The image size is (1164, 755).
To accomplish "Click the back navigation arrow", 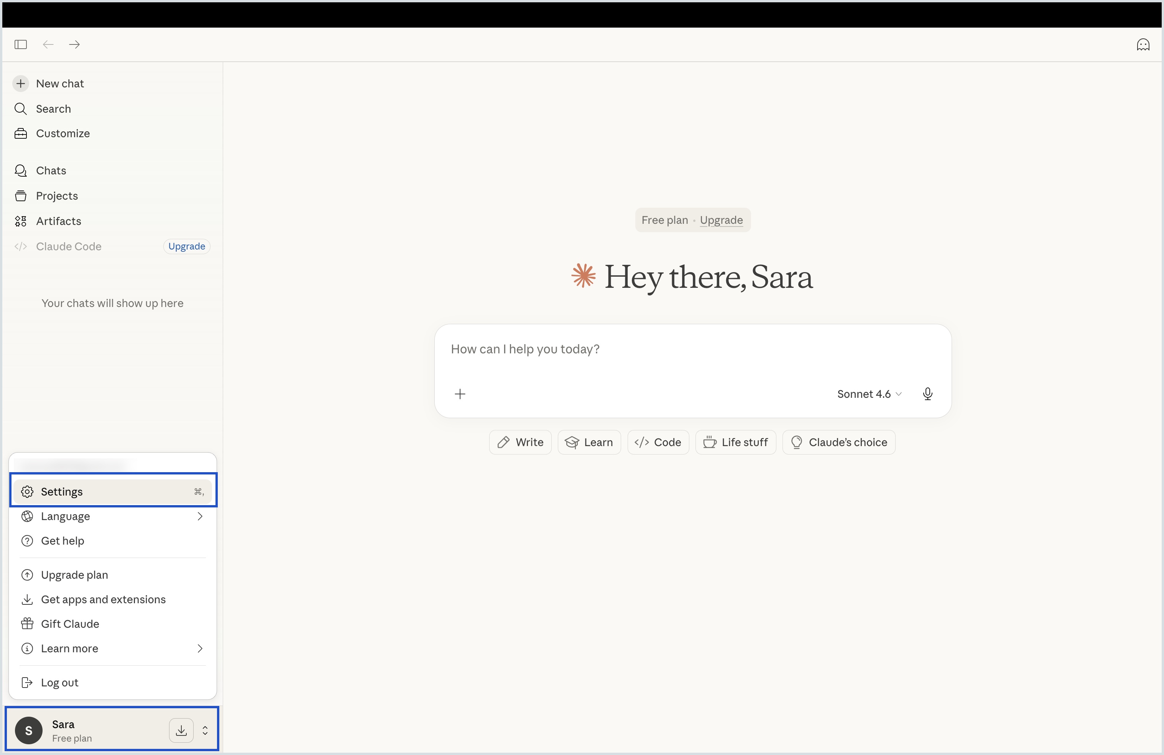I will click(x=48, y=44).
